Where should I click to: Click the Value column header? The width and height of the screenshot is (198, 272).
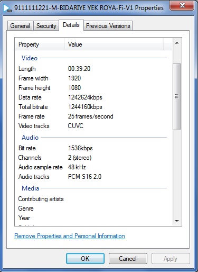(x=114, y=44)
